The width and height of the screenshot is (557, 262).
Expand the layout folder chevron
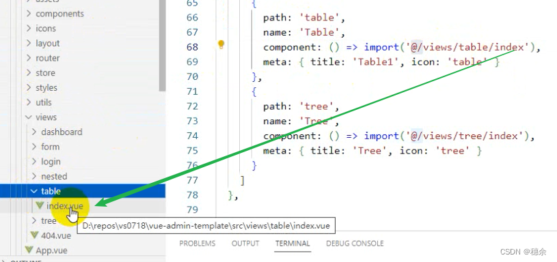[x=29, y=43]
